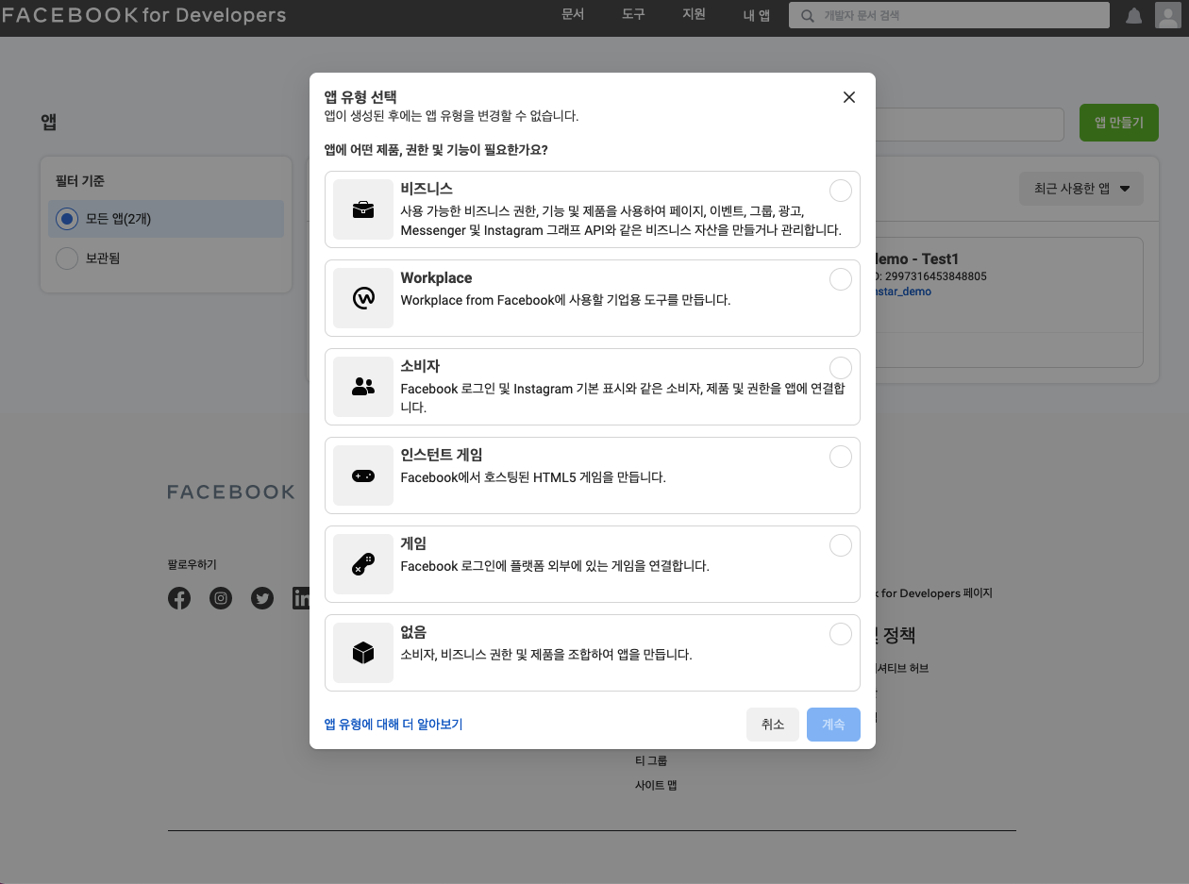Screen dimensions: 1189x884
Task: Select the 보관됨 filter radio
Action: [66, 258]
